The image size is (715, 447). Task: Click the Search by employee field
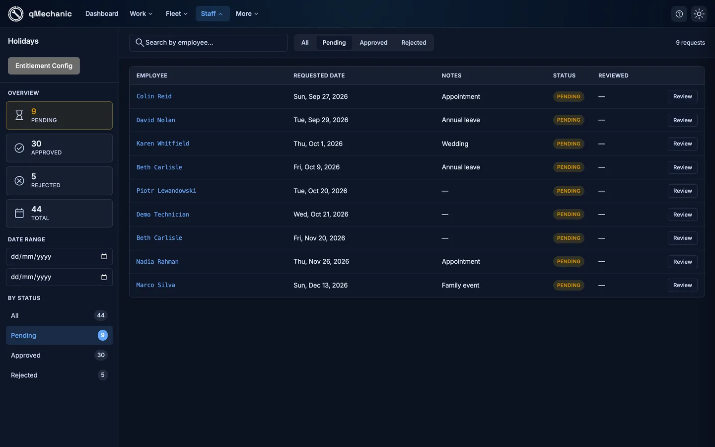point(209,43)
